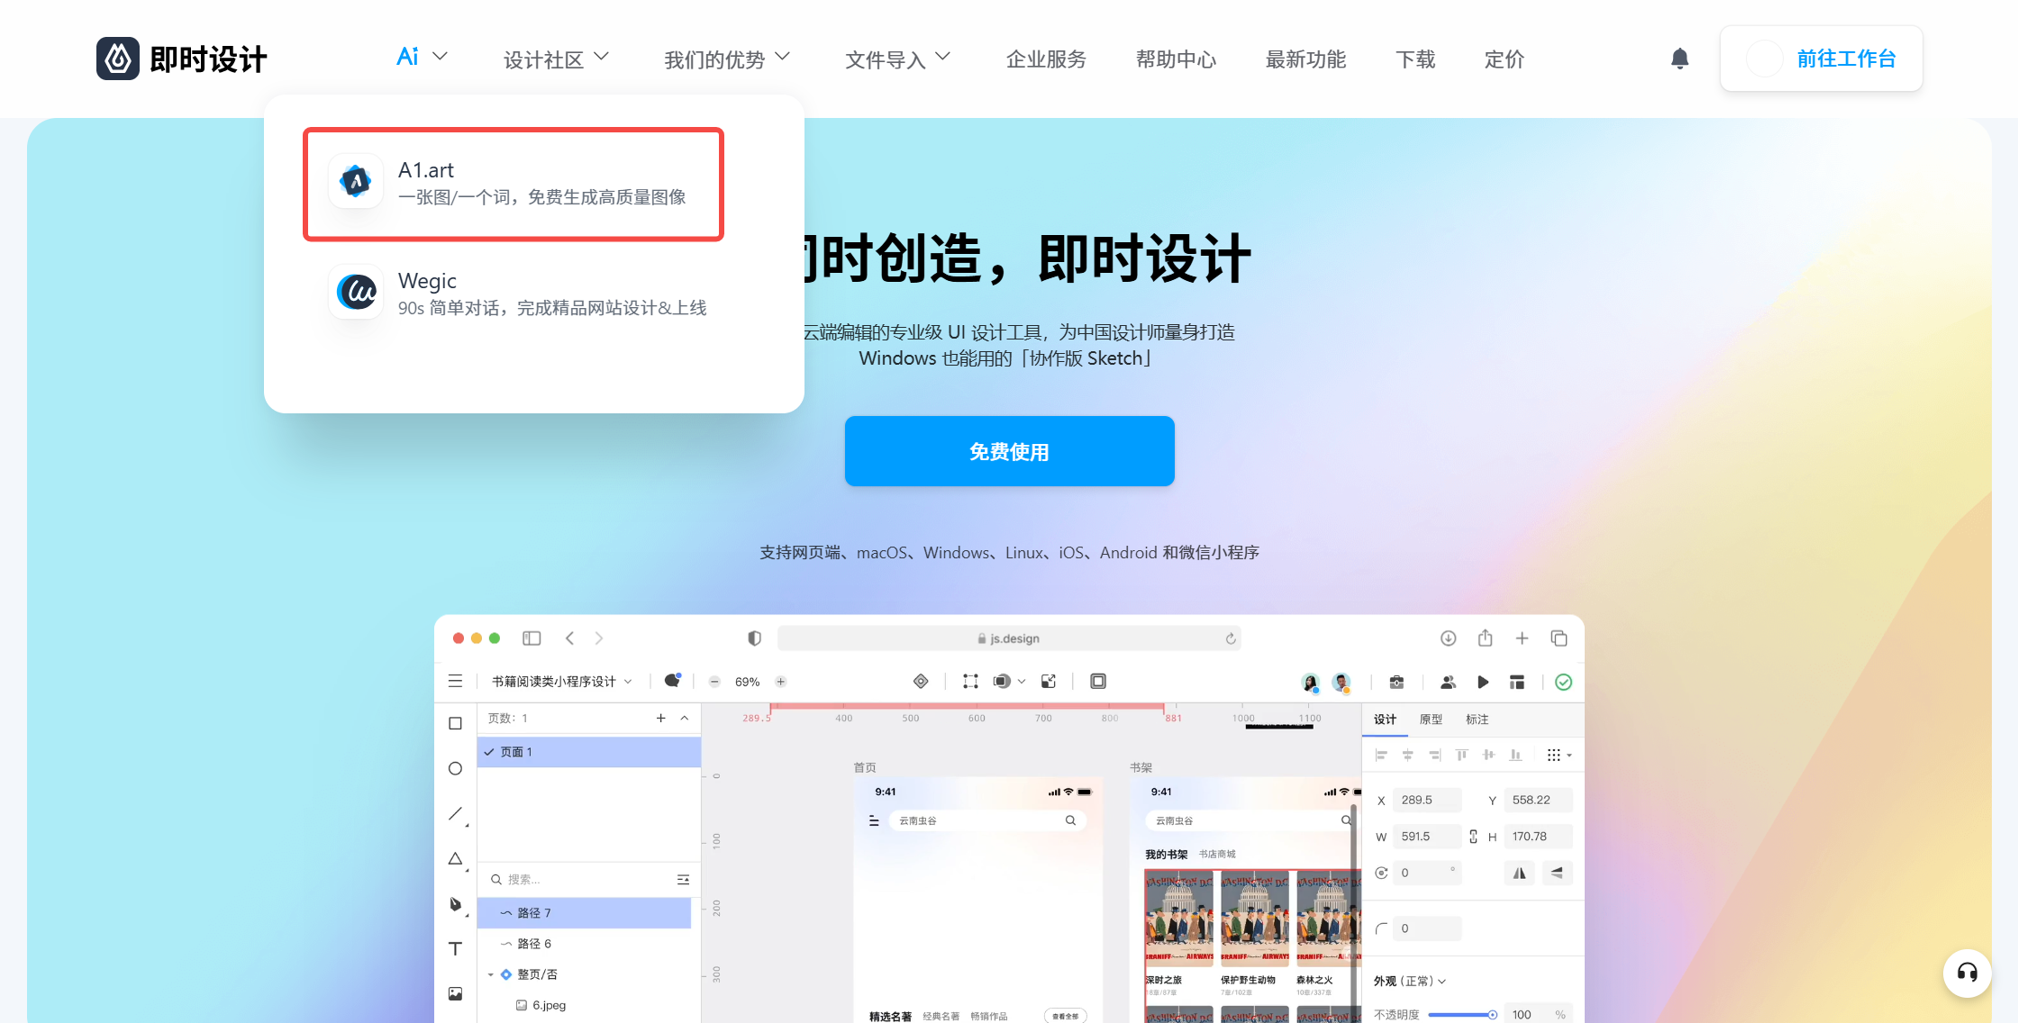Click the zoom in plus icon beside 69%
The height and width of the screenshot is (1023, 2018).
coord(781,682)
